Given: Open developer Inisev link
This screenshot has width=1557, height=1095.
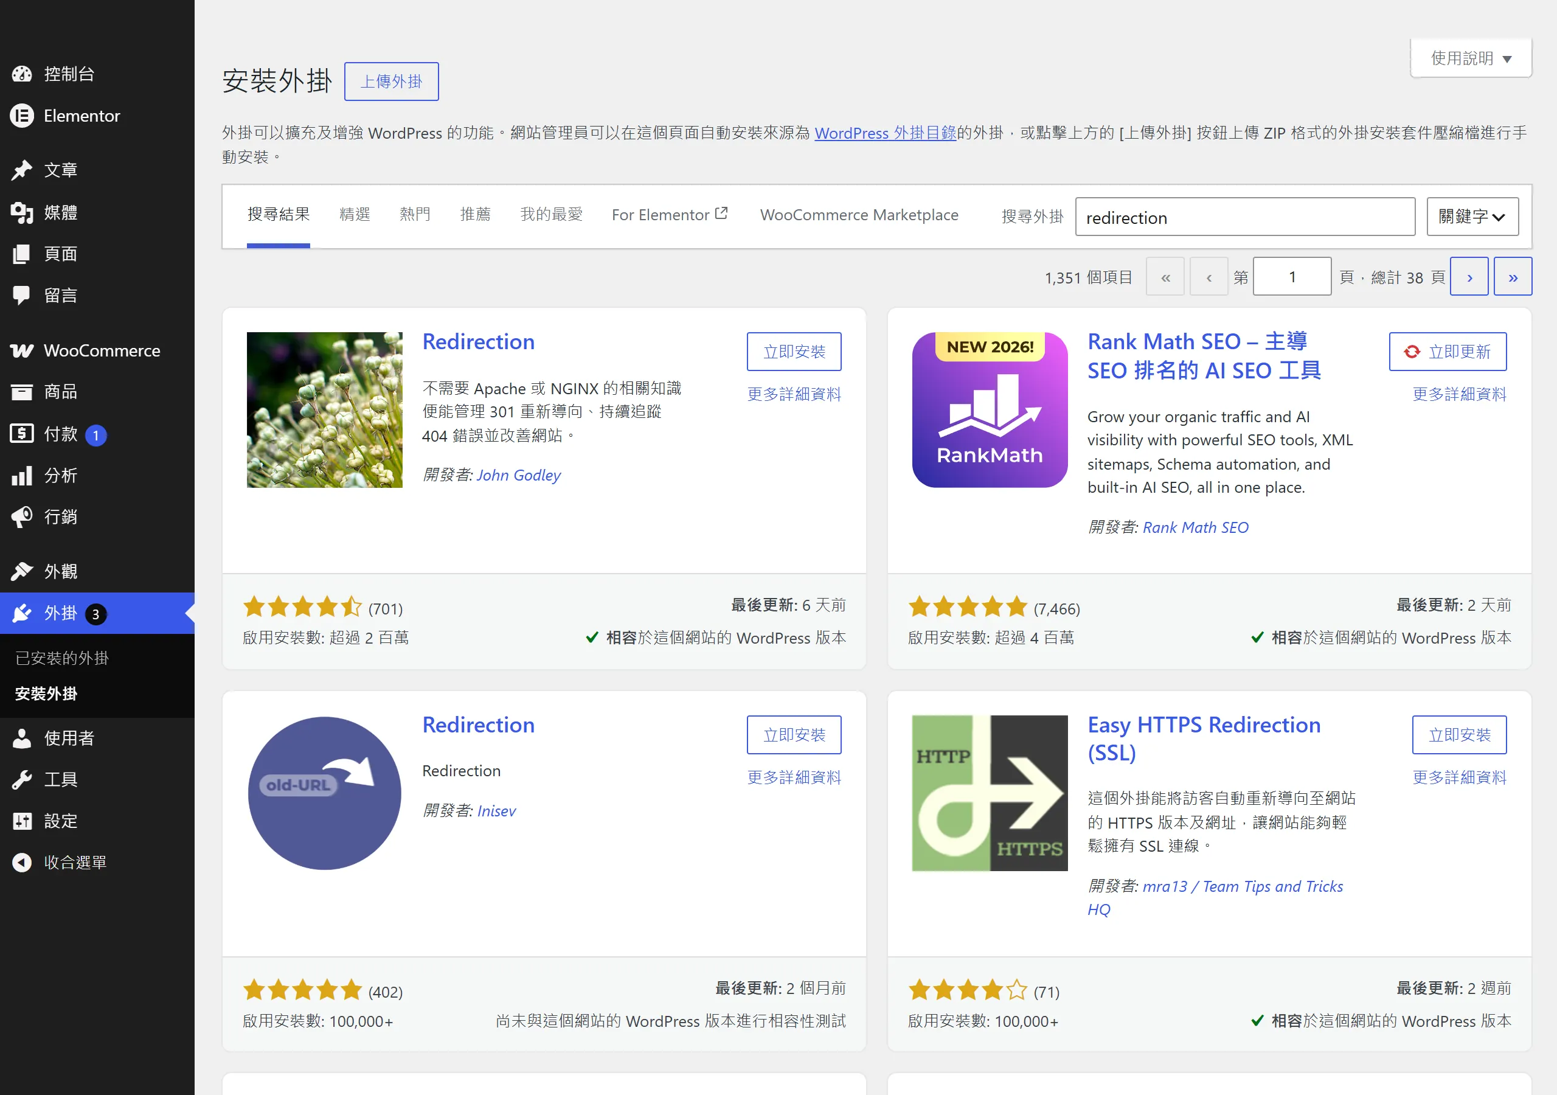Looking at the screenshot, I should 496,811.
